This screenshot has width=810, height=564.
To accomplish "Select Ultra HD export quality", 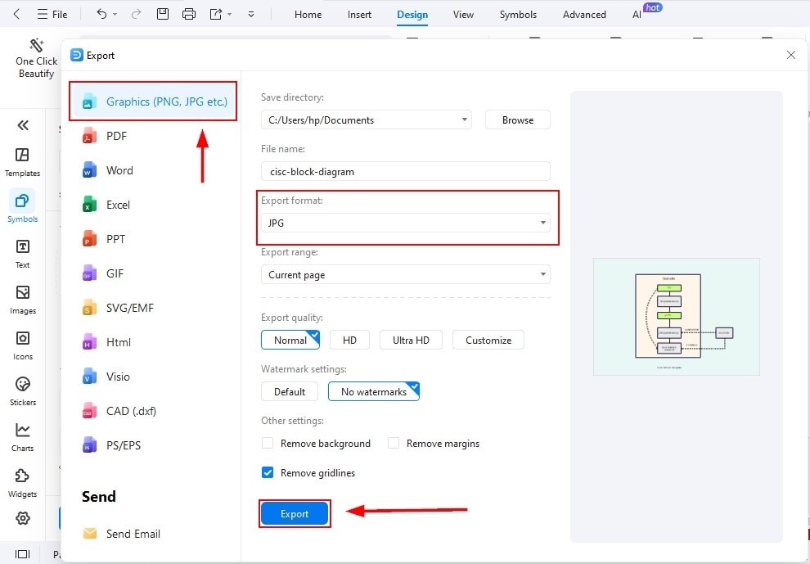I will coord(411,339).
